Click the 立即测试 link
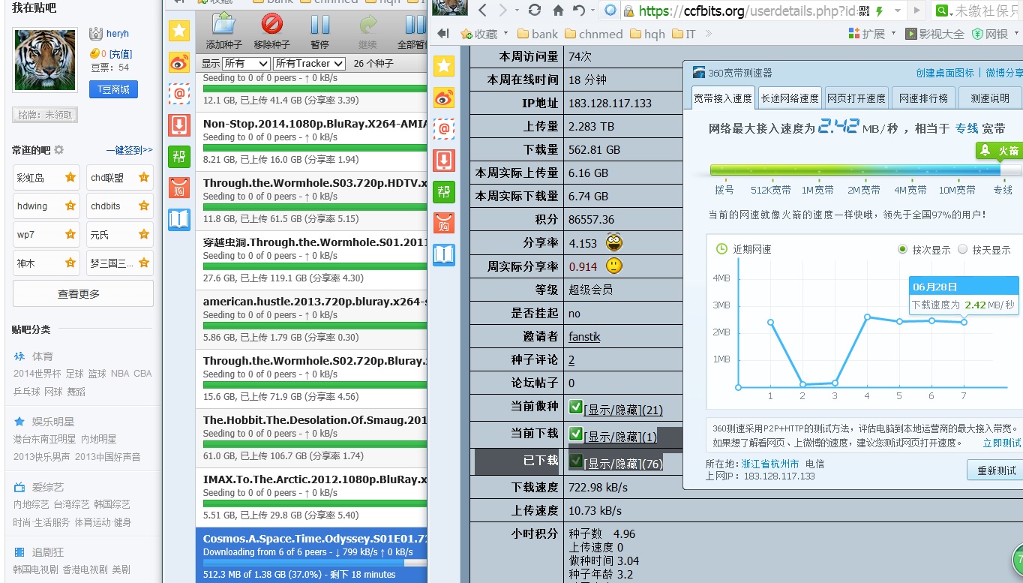Viewport: 1023px width, 583px height. click(1003, 443)
